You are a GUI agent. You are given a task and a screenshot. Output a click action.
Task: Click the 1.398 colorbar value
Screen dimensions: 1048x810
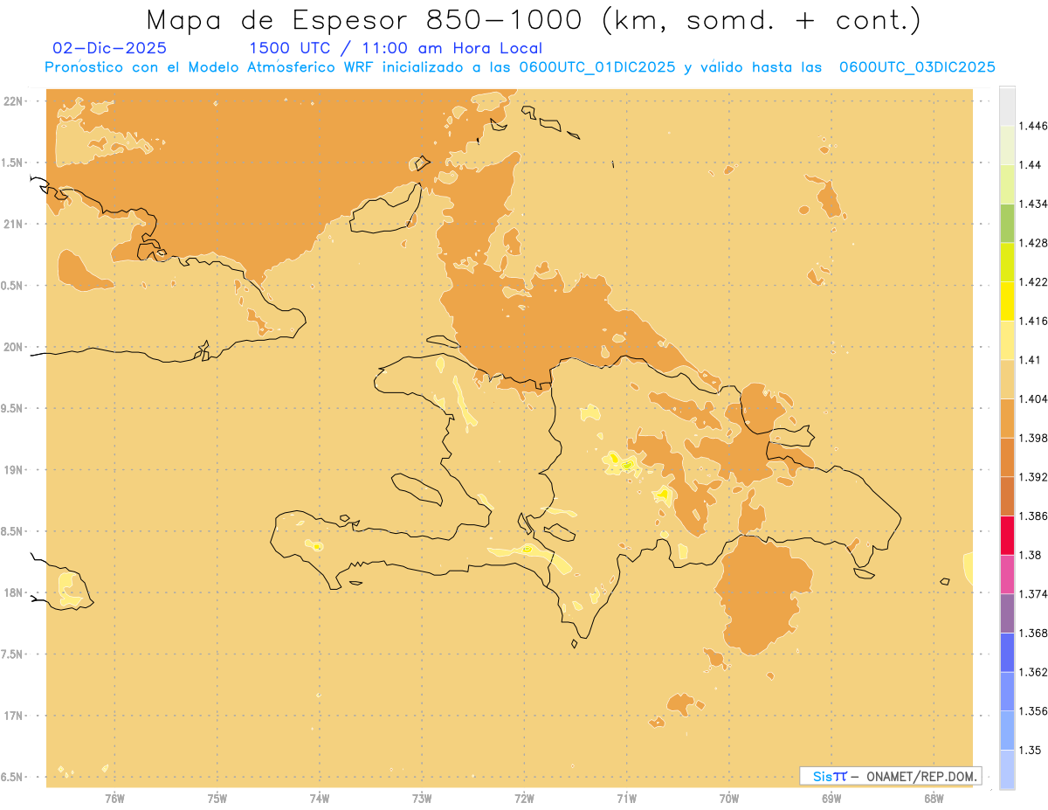coord(1033,438)
